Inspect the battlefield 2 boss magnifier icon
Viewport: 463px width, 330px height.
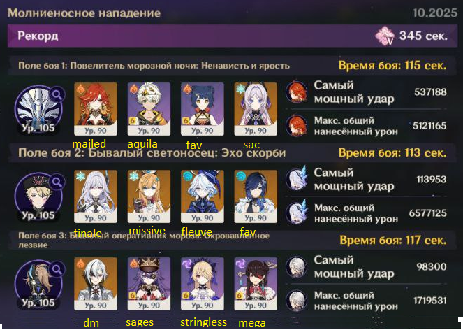tap(57, 182)
